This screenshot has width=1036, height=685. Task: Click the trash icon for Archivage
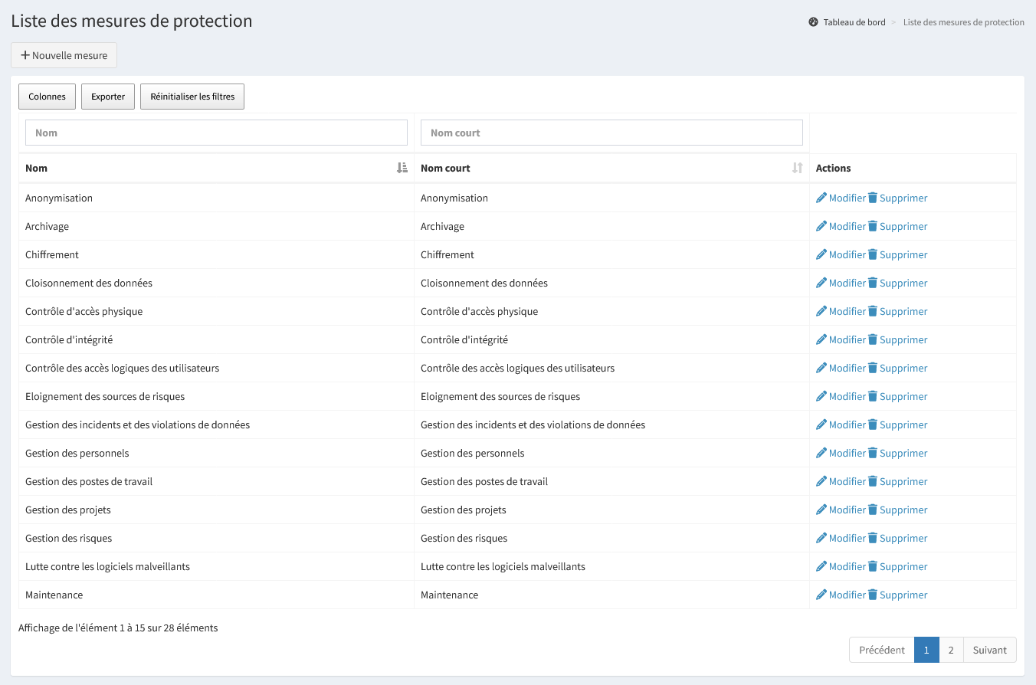click(873, 226)
